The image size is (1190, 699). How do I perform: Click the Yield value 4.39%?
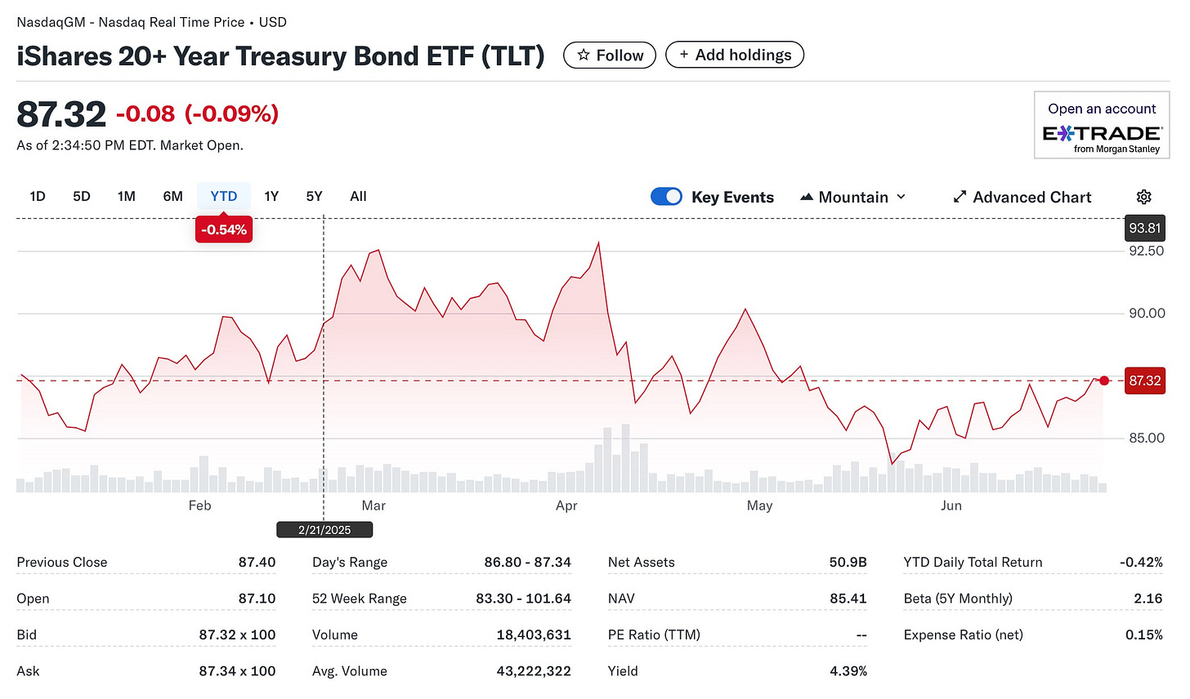[848, 671]
